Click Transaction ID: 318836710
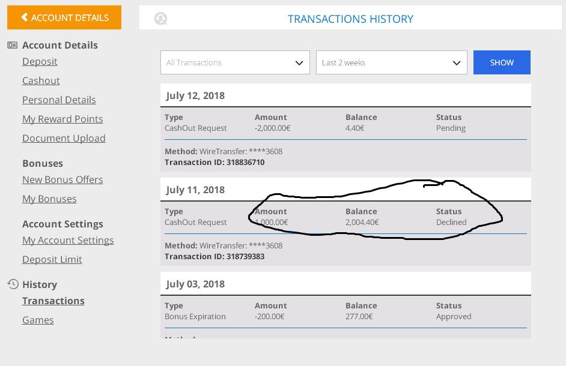The height and width of the screenshot is (366, 566). 215,162
